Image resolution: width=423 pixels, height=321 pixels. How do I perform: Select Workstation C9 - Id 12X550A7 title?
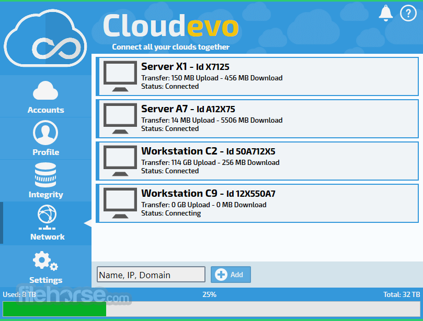point(208,193)
